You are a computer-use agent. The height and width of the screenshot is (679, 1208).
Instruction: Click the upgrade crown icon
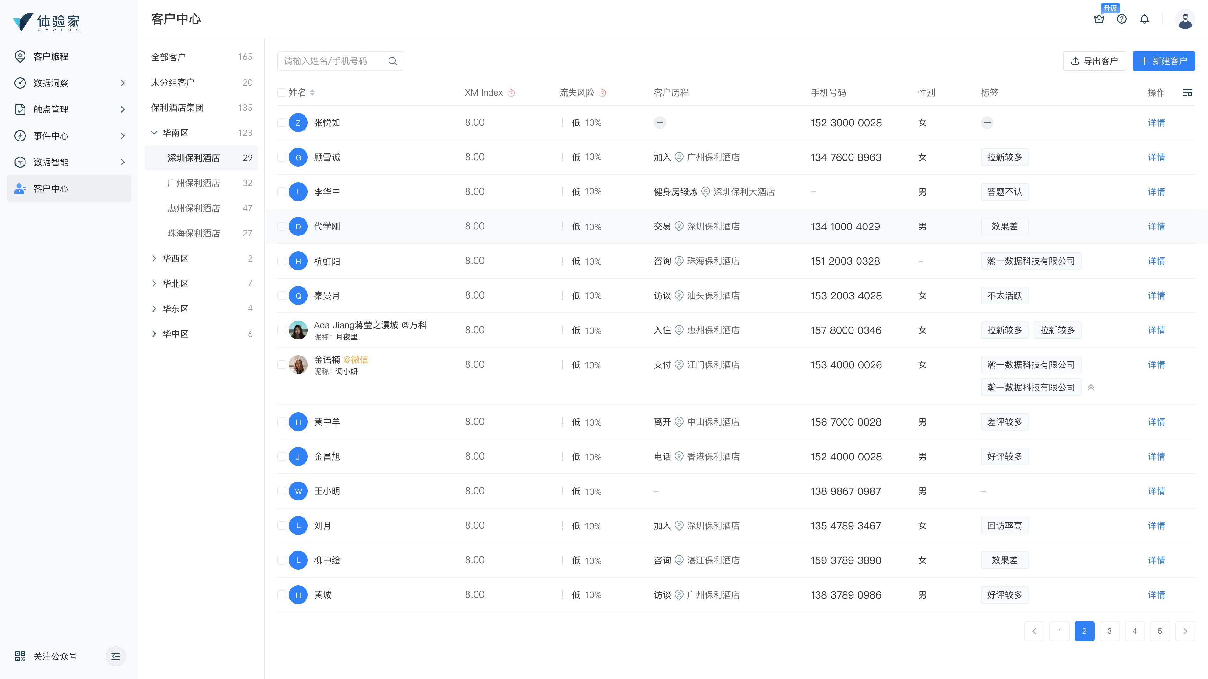click(1099, 19)
